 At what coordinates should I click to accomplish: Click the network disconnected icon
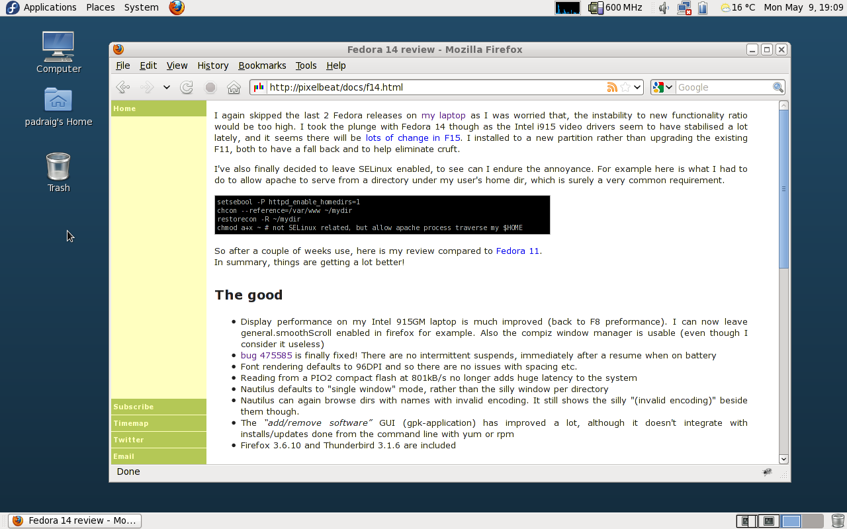click(x=684, y=7)
